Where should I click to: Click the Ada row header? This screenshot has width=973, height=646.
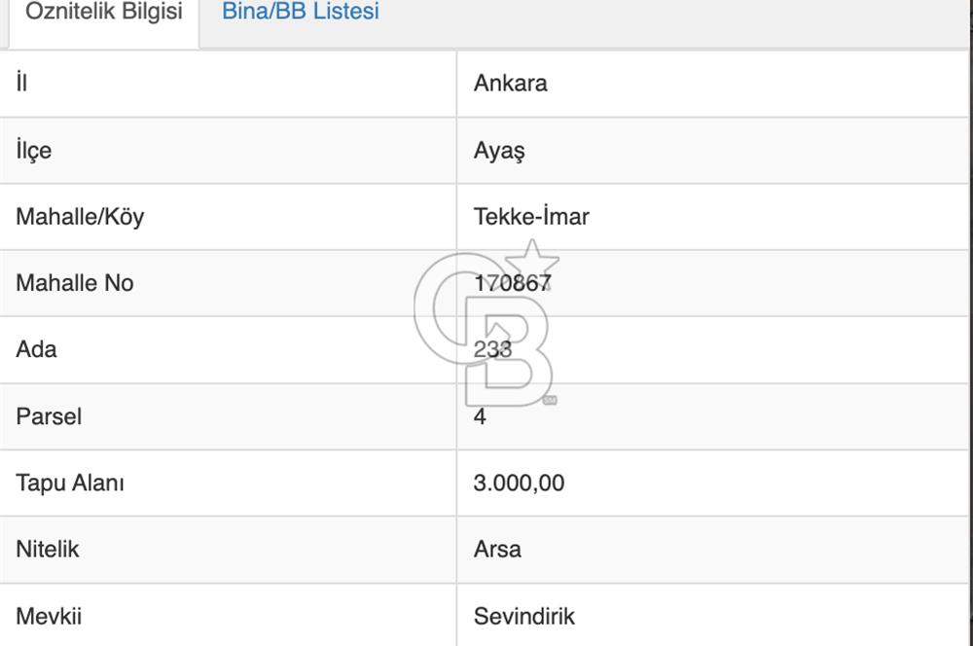34,349
